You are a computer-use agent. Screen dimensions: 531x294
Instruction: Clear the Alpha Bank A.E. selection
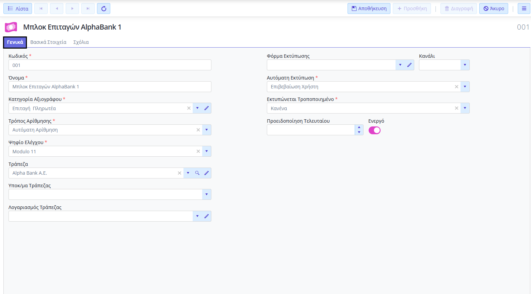coord(179,173)
